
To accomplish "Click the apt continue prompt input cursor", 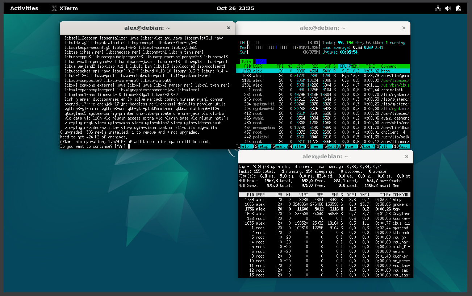I will pos(129,146).
